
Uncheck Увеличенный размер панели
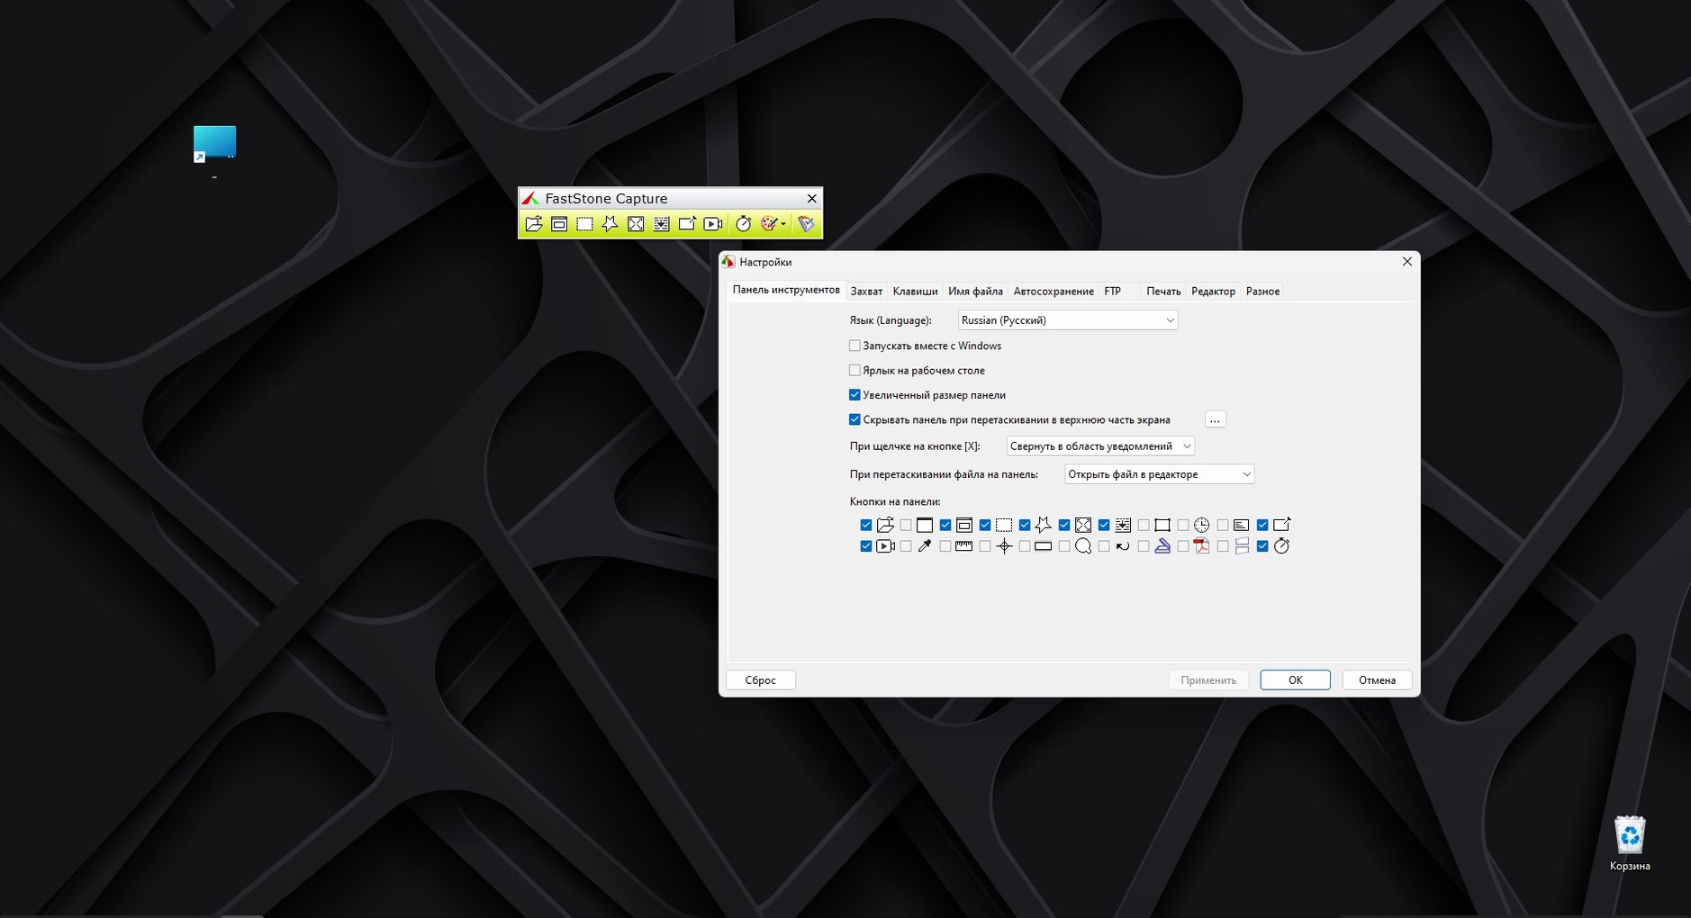[x=855, y=395]
